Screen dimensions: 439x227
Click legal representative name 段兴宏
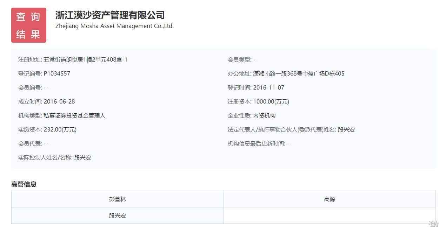[346, 130]
